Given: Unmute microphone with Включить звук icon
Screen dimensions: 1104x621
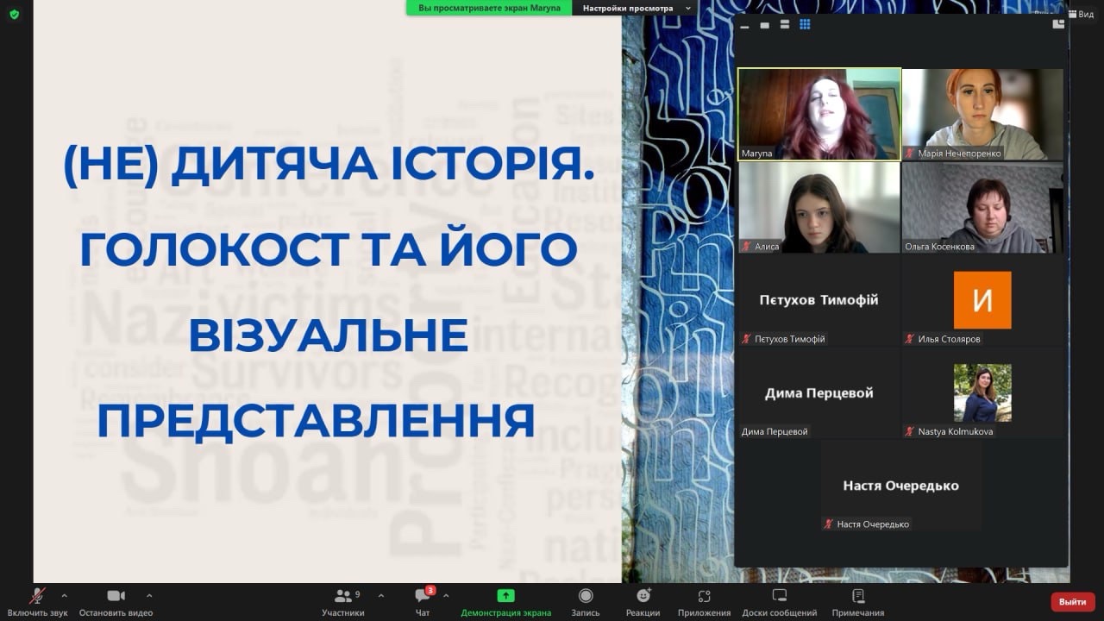Looking at the screenshot, I should pos(37,597).
